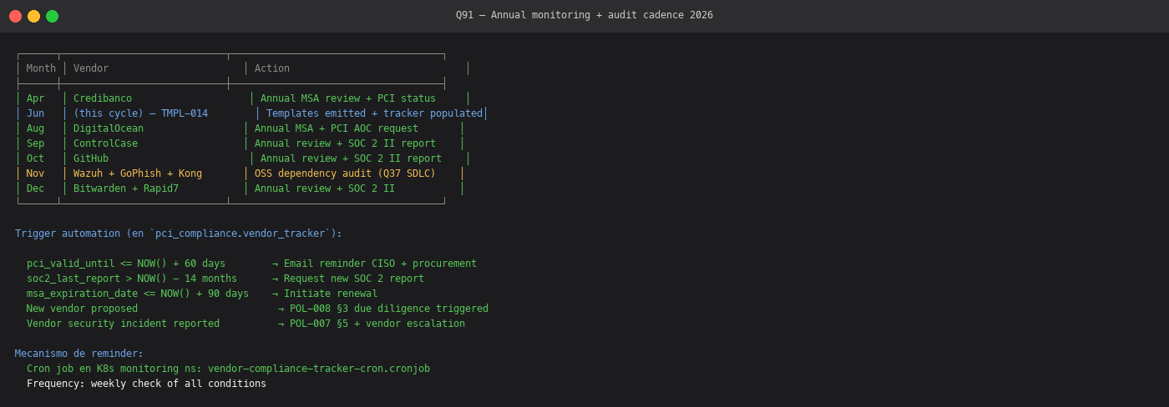Screen dimensions: 1169x407
Task: Select 'Wazuh + GoPhish + Kong' vendor cell
Action: coord(138,173)
